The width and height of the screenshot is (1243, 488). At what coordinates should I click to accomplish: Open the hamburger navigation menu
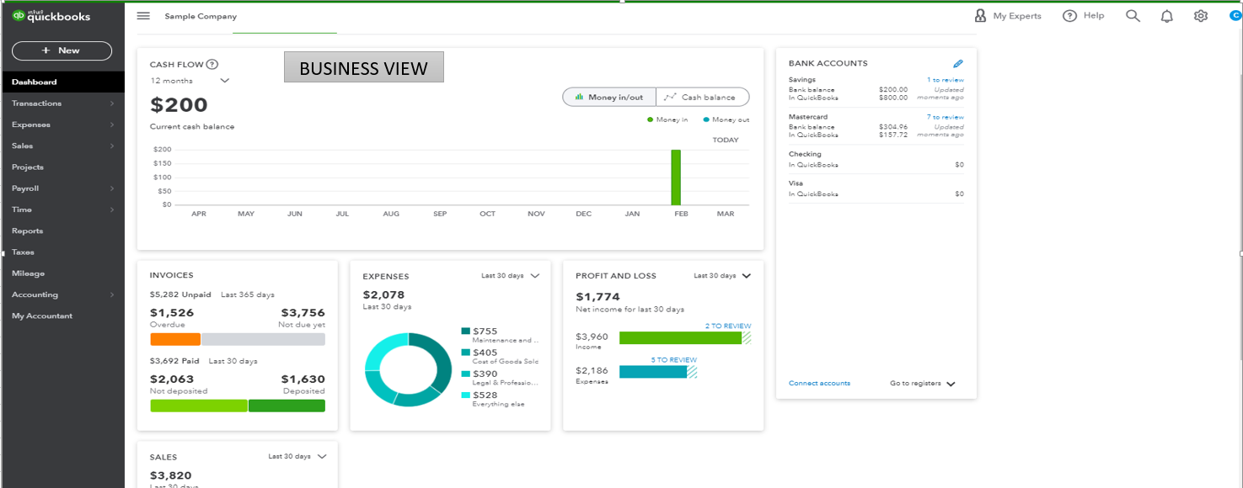pos(143,15)
